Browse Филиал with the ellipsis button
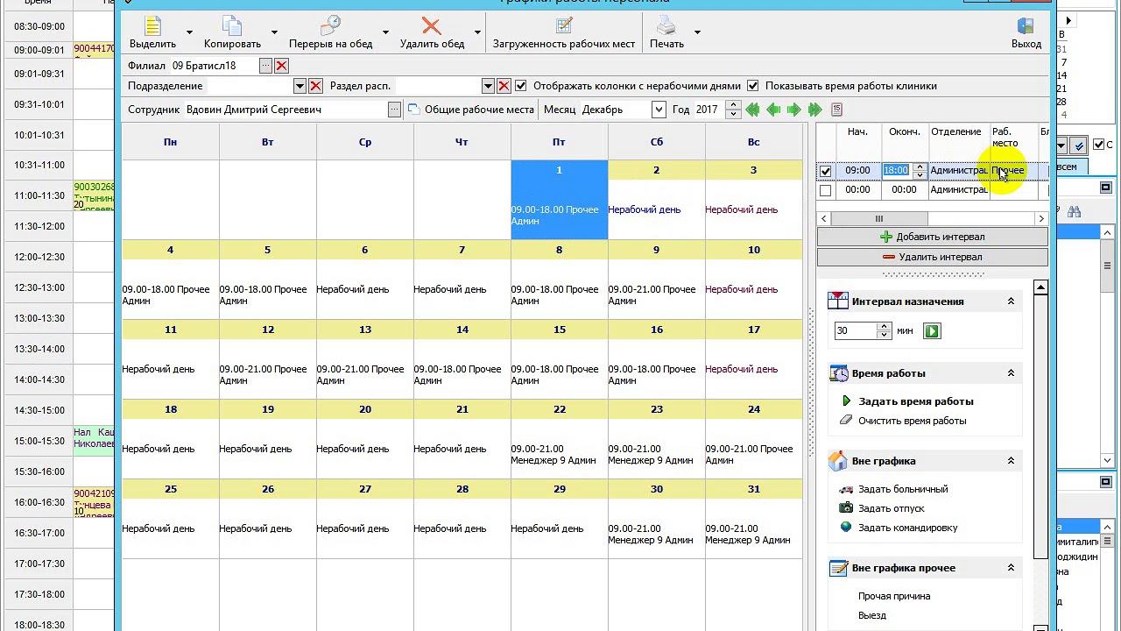The width and height of the screenshot is (1121, 631). click(x=265, y=66)
